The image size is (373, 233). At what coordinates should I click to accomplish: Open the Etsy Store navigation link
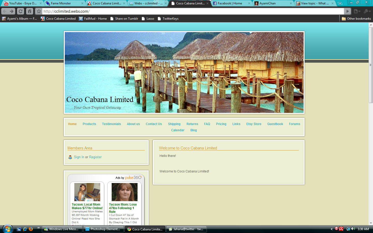pyautogui.click(x=254, y=124)
